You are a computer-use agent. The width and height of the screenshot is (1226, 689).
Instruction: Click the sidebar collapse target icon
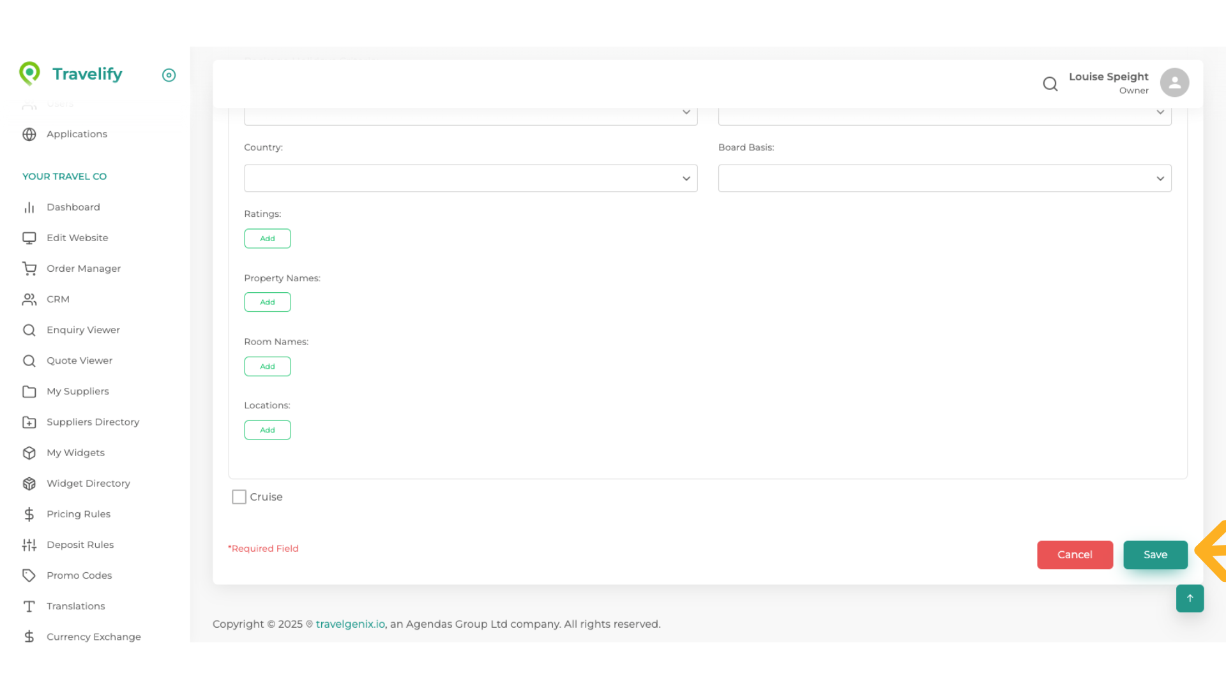(169, 75)
